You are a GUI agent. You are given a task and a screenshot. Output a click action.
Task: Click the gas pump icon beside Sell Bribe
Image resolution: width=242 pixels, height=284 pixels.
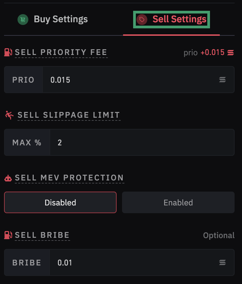point(8,235)
